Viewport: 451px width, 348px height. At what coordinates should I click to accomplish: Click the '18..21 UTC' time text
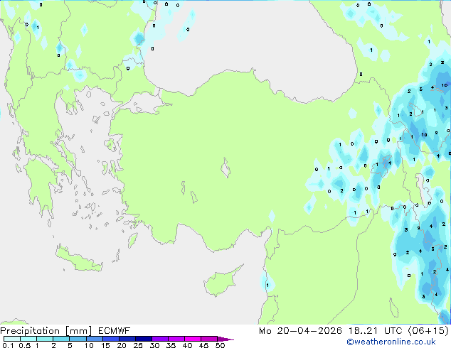(x=377, y=331)
